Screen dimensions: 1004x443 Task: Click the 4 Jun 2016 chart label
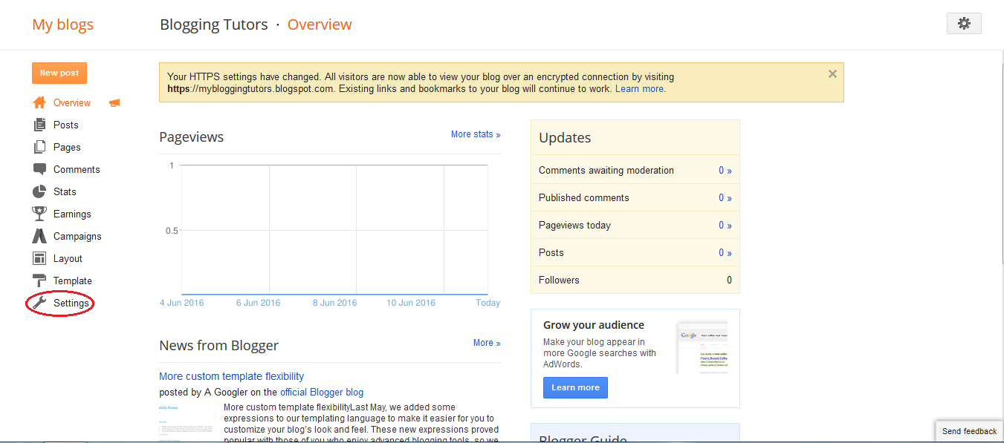181,303
